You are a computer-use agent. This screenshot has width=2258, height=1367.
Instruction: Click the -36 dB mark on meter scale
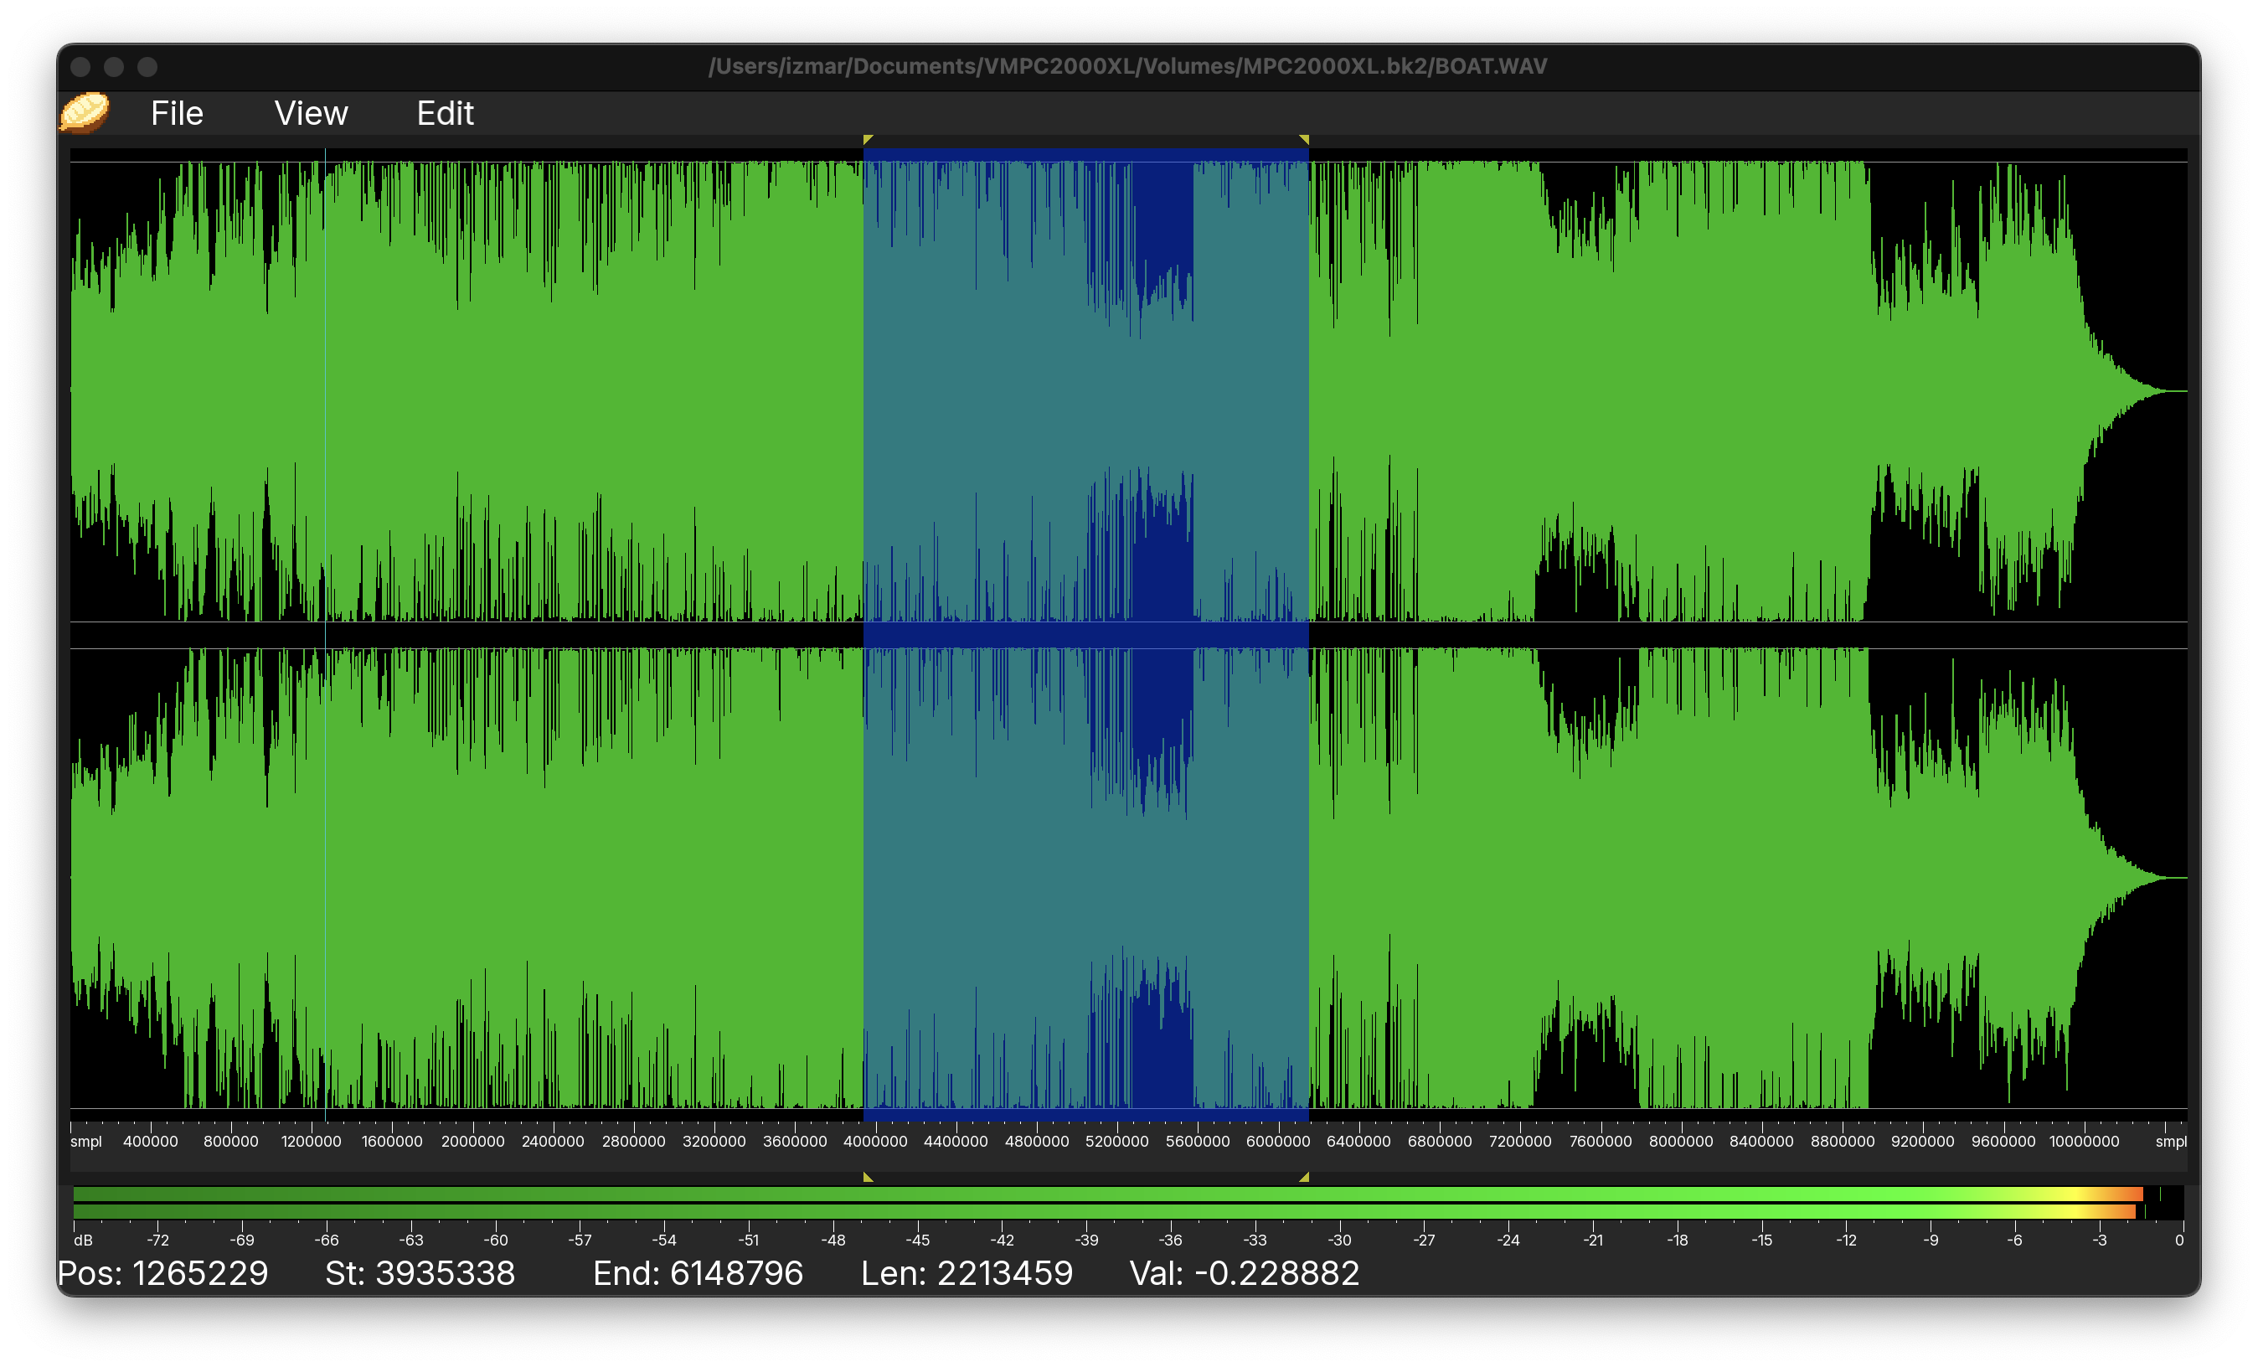point(1170,1239)
